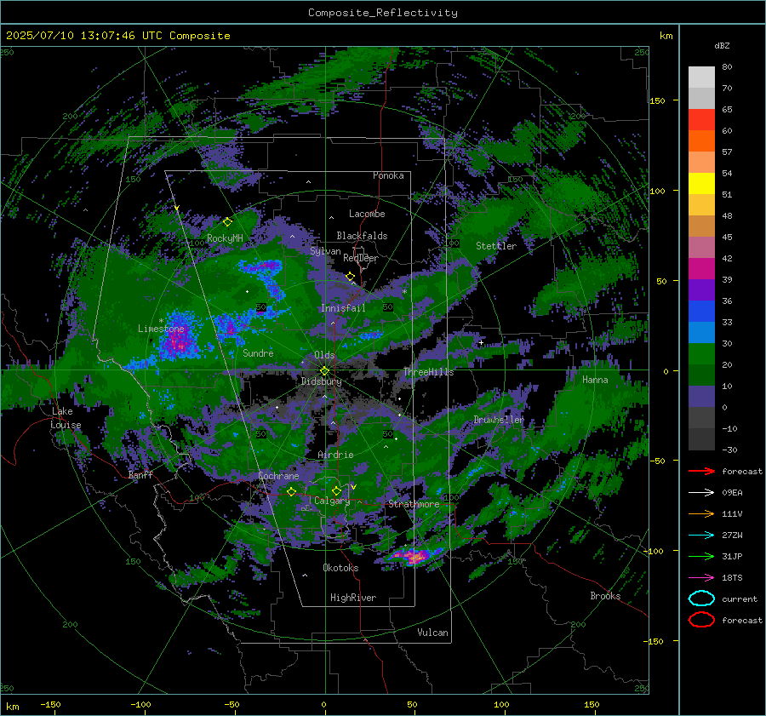This screenshot has height=716, width=766.
Task: Click the ThreeHills label
Action: [x=428, y=372]
